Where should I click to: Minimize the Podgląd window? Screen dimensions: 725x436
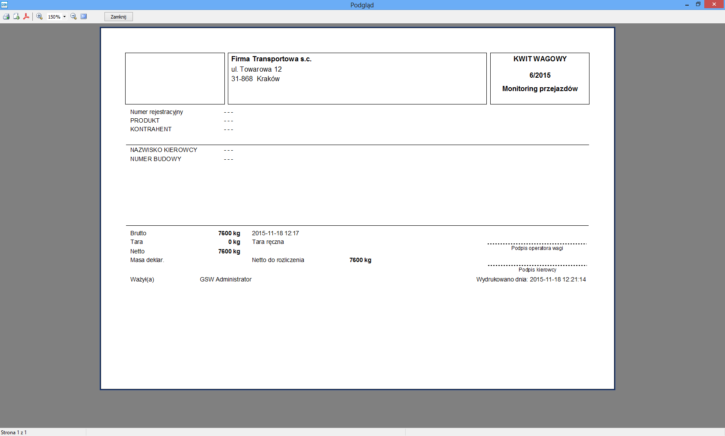pyautogui.click(x=687, y=5)
